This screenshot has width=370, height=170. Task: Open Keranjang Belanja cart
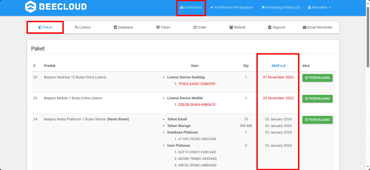tap(281, 7)
